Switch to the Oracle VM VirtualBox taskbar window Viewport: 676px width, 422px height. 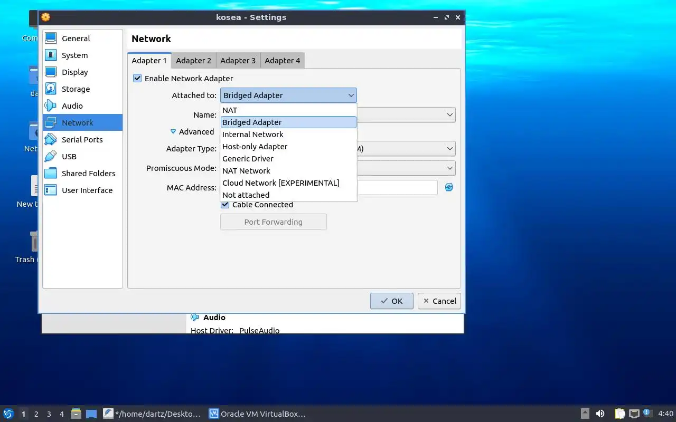pyautogui.click(x=258, y=414)
